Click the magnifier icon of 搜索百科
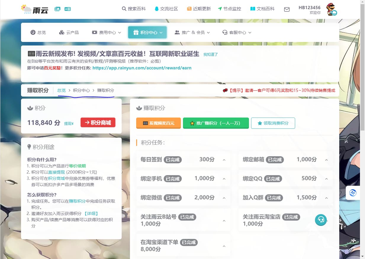Screen dimensions: 365x259 coord(124,9)
